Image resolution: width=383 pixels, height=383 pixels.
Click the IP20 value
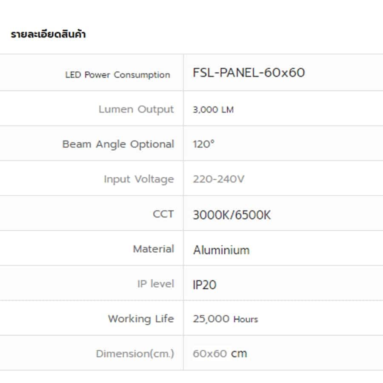coord(204,285)
